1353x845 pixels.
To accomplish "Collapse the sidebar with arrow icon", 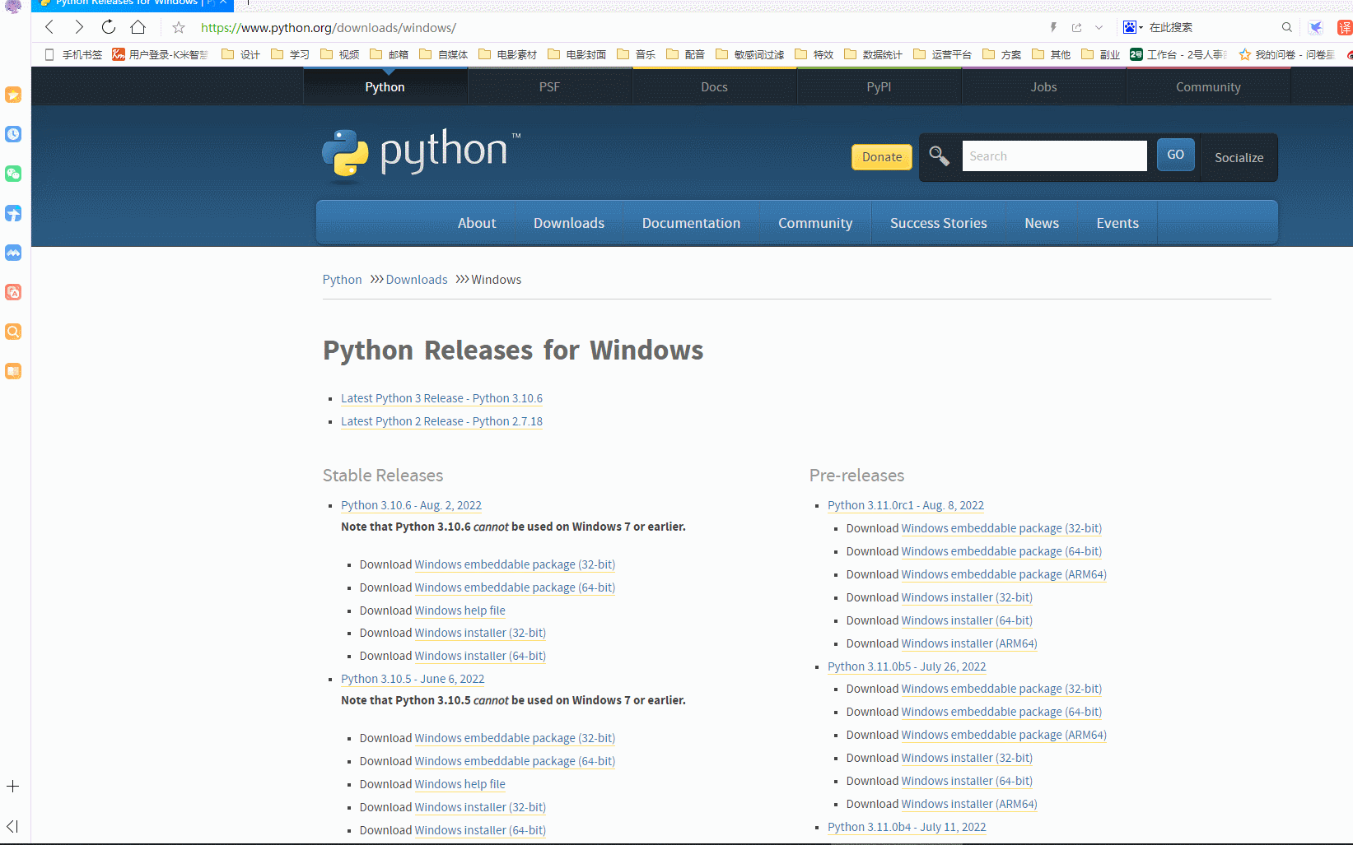I will tap(12, 826).
